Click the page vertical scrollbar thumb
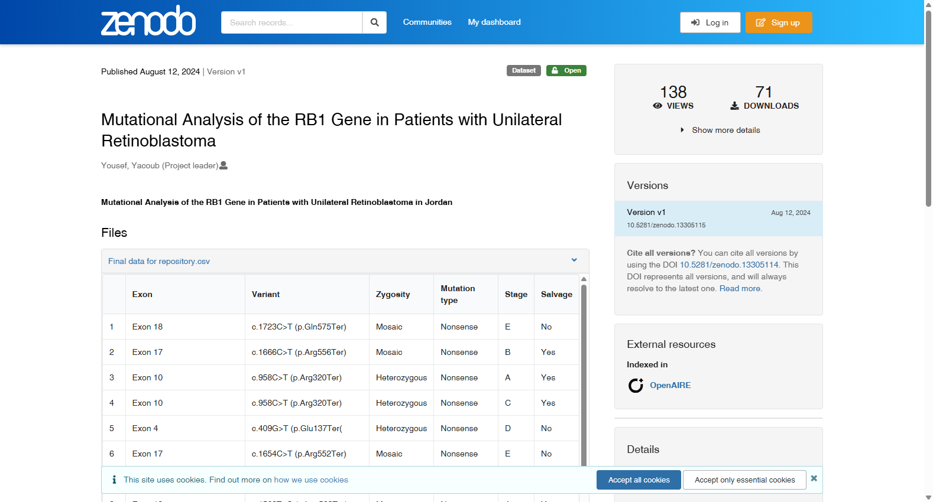933x502 pixels. (928, 109)
